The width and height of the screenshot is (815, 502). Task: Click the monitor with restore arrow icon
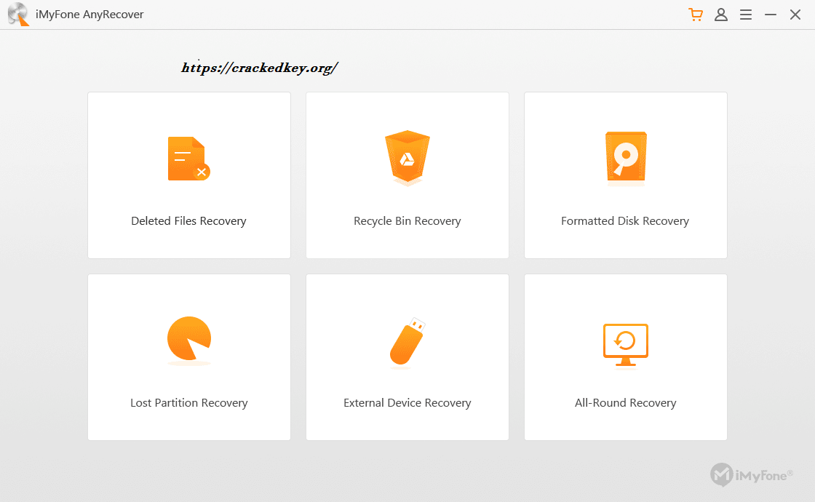pyautogui.click(x=626, y=345)
